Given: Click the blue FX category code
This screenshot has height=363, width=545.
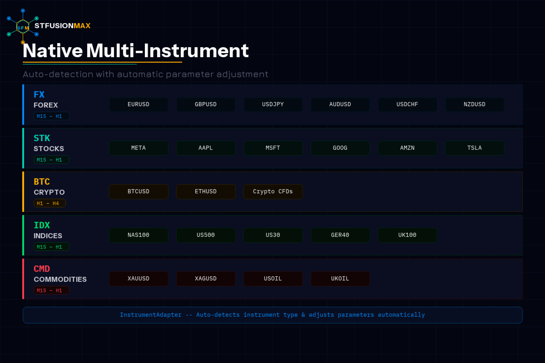Looking at the screenshot, I should click(x=39, y=95).
